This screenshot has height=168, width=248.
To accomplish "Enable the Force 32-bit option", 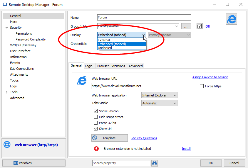I will point(95,123).
